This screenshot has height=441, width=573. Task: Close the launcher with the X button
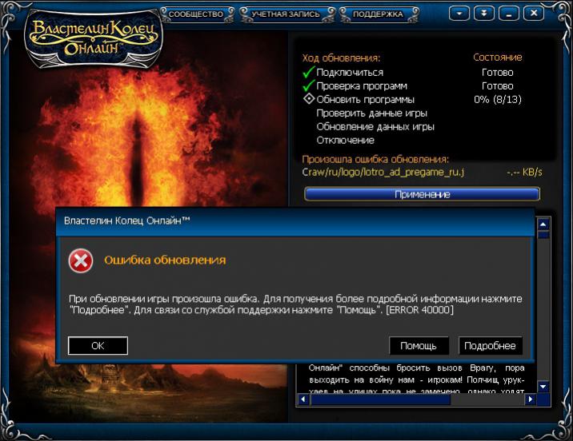532,14
